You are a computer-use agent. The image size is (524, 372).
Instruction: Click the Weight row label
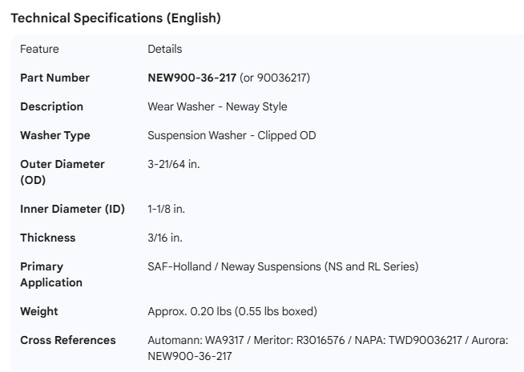(38, 311)
